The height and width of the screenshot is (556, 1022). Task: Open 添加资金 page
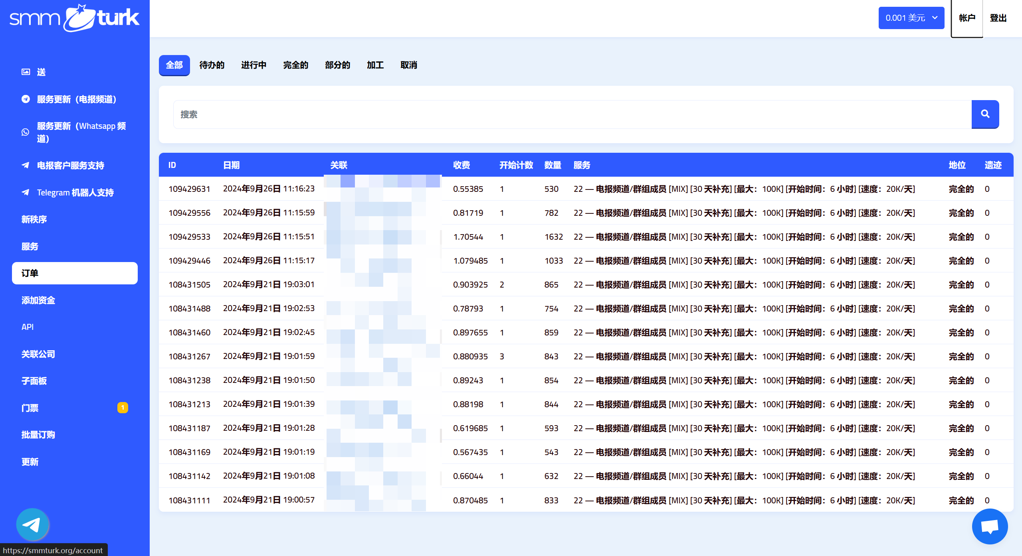[38, 300]
